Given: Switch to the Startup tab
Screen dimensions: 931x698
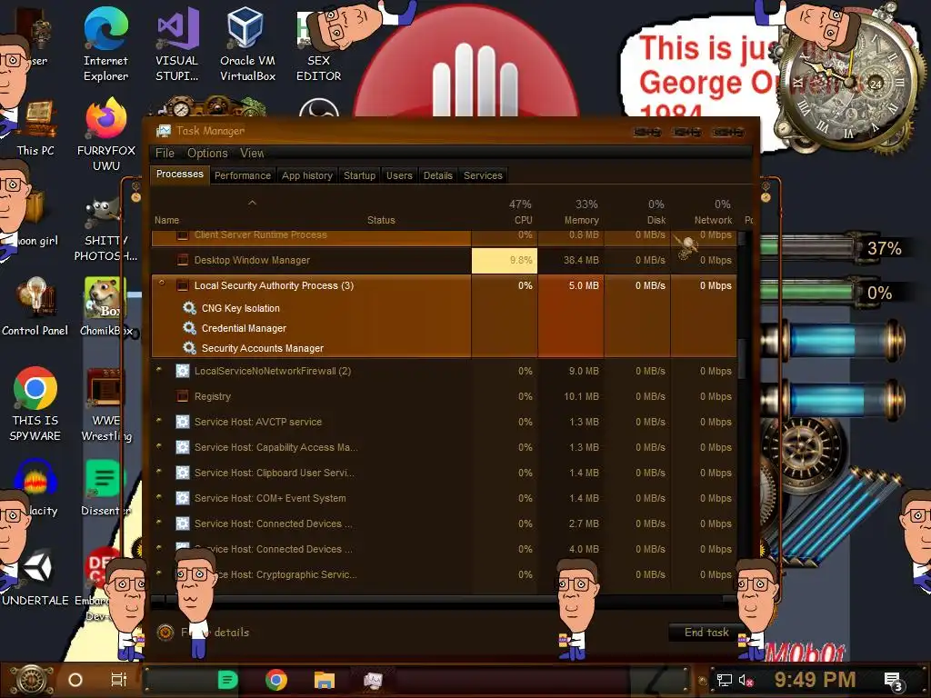Looking at the screenshot, I should coord(359,175).
